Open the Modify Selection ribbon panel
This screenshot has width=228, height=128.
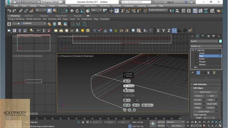coord(33,19)
